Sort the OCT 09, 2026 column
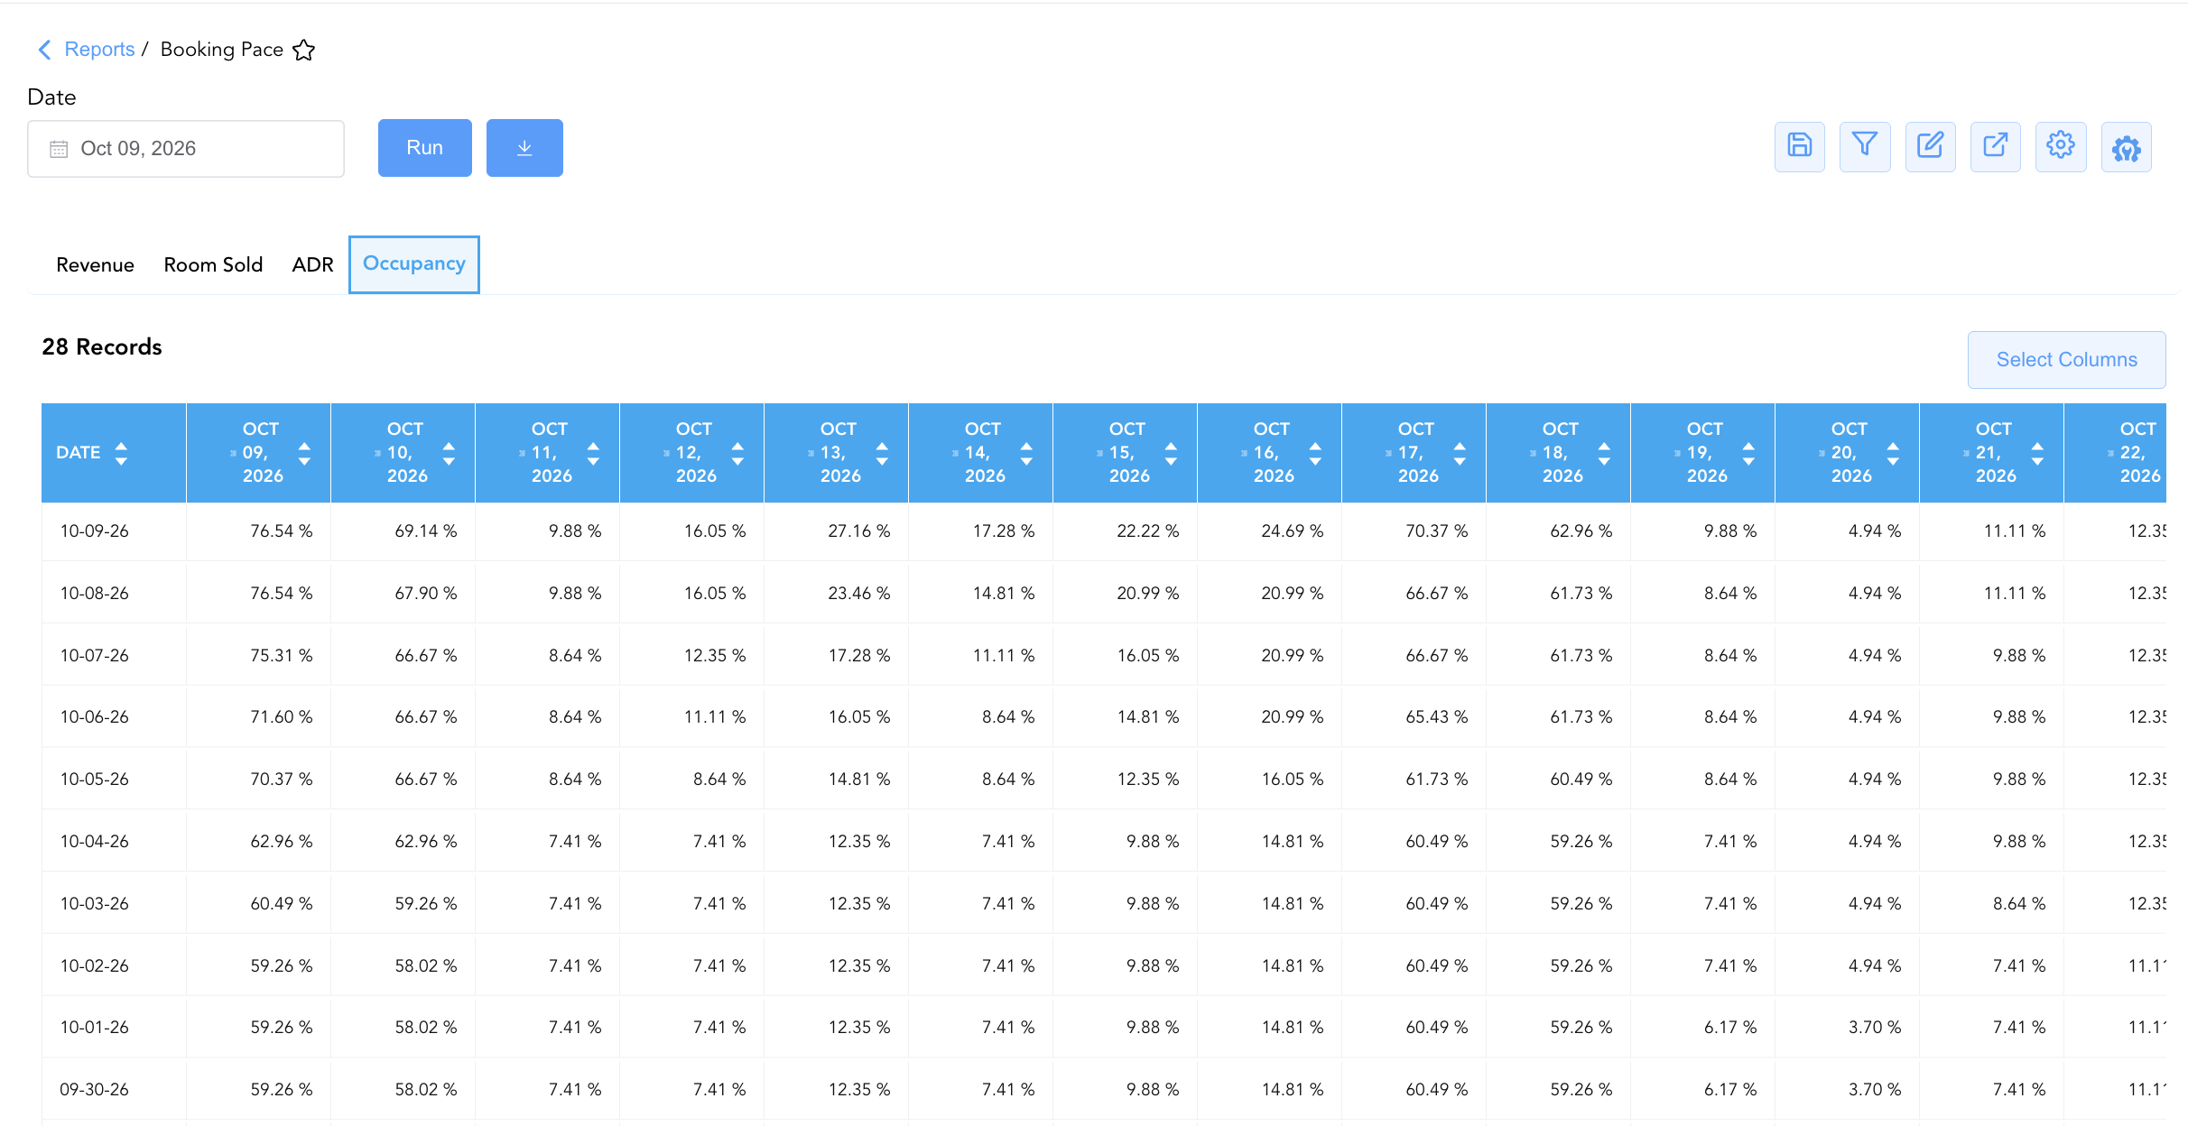Screen dimensions: 2188x1126 [304, 453]
